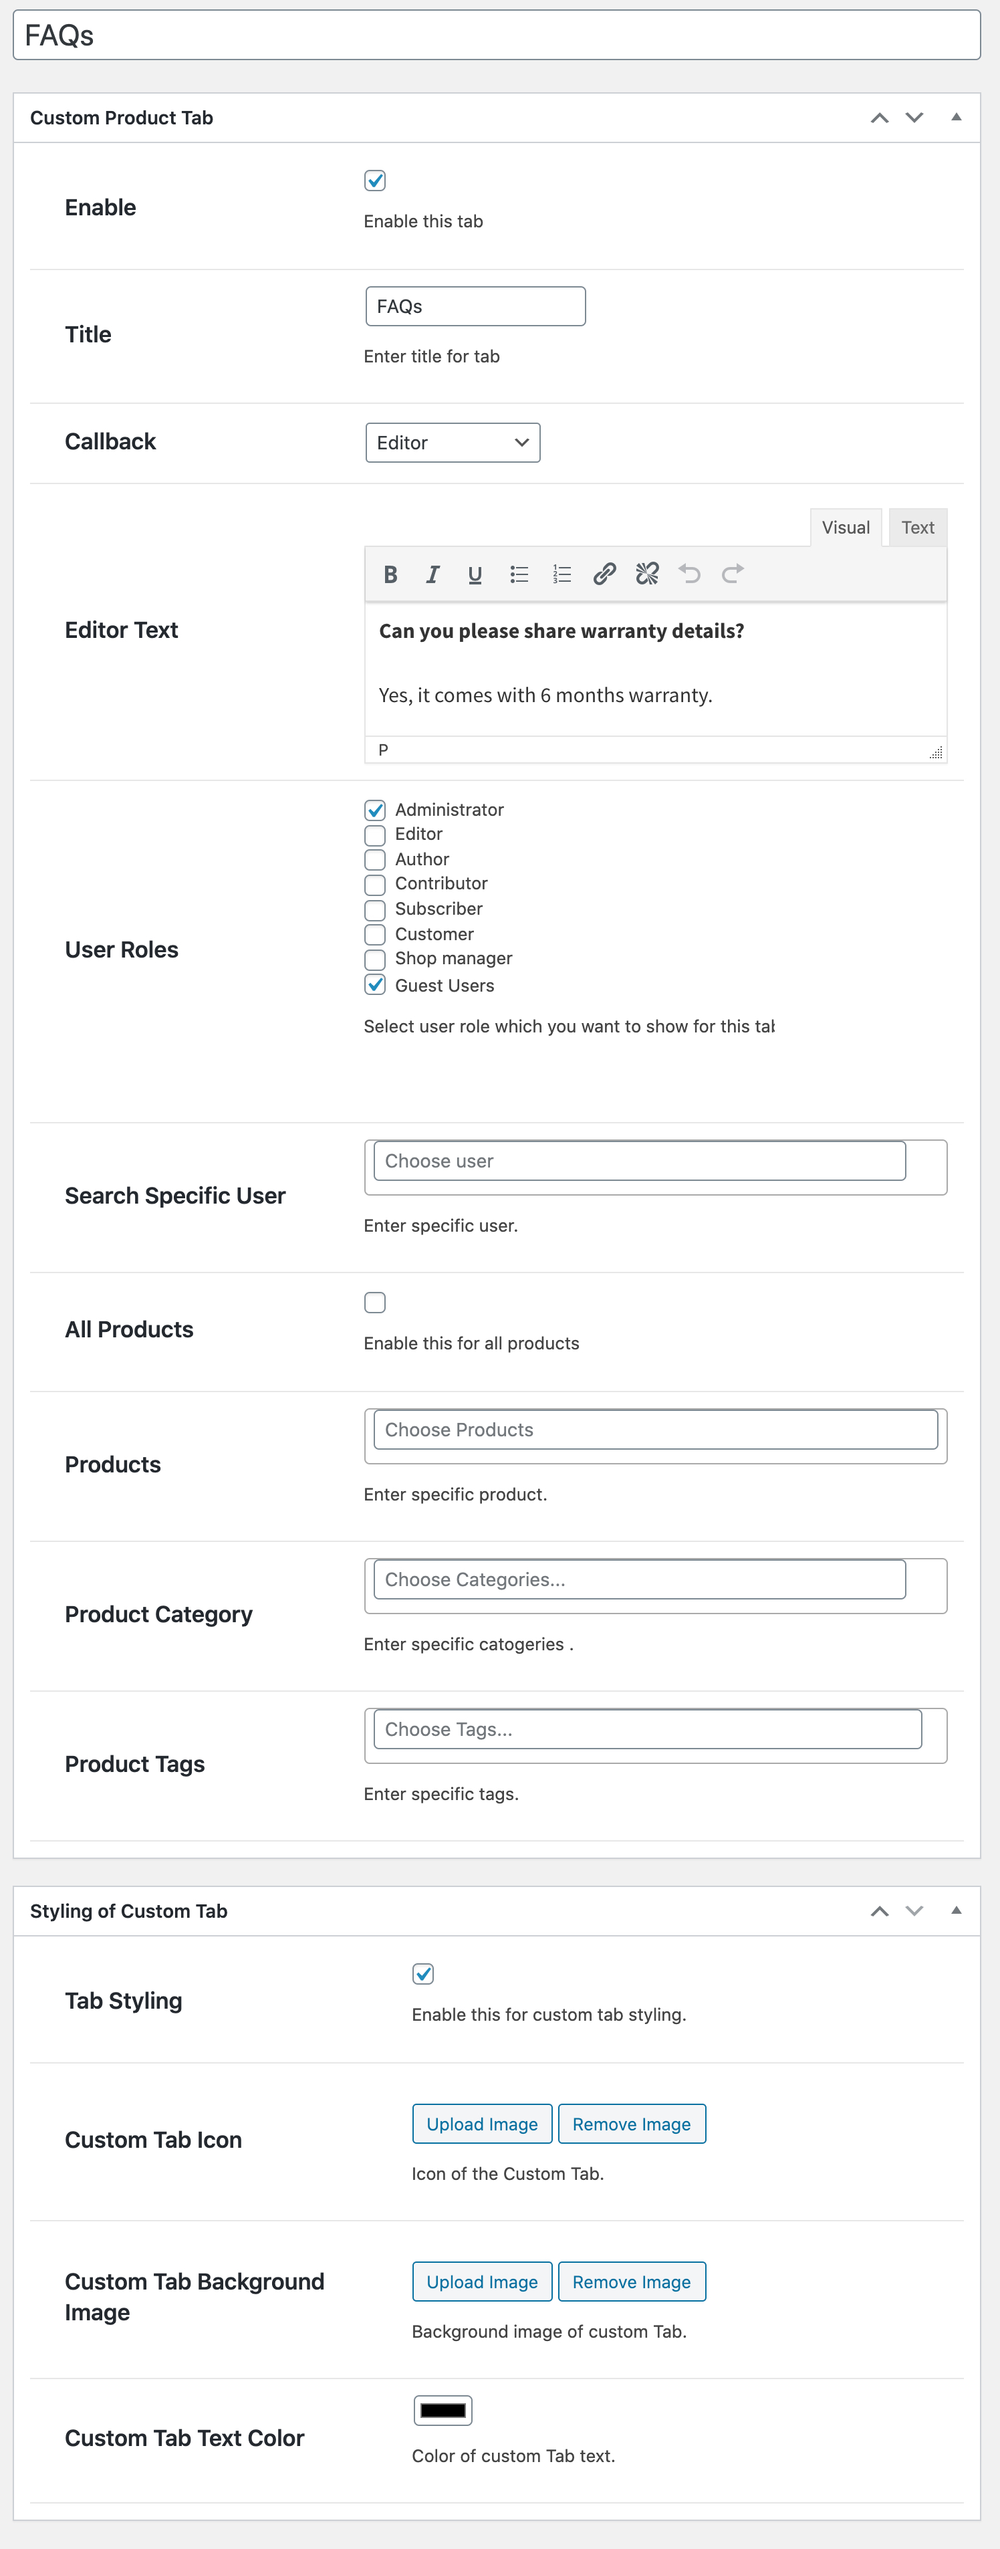Click the Insert link icon
1000x2549 pixels.
[x=604, y=574]
